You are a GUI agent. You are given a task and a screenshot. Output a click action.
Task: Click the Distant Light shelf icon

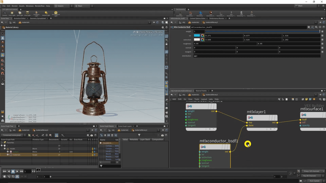pos(46,13)
